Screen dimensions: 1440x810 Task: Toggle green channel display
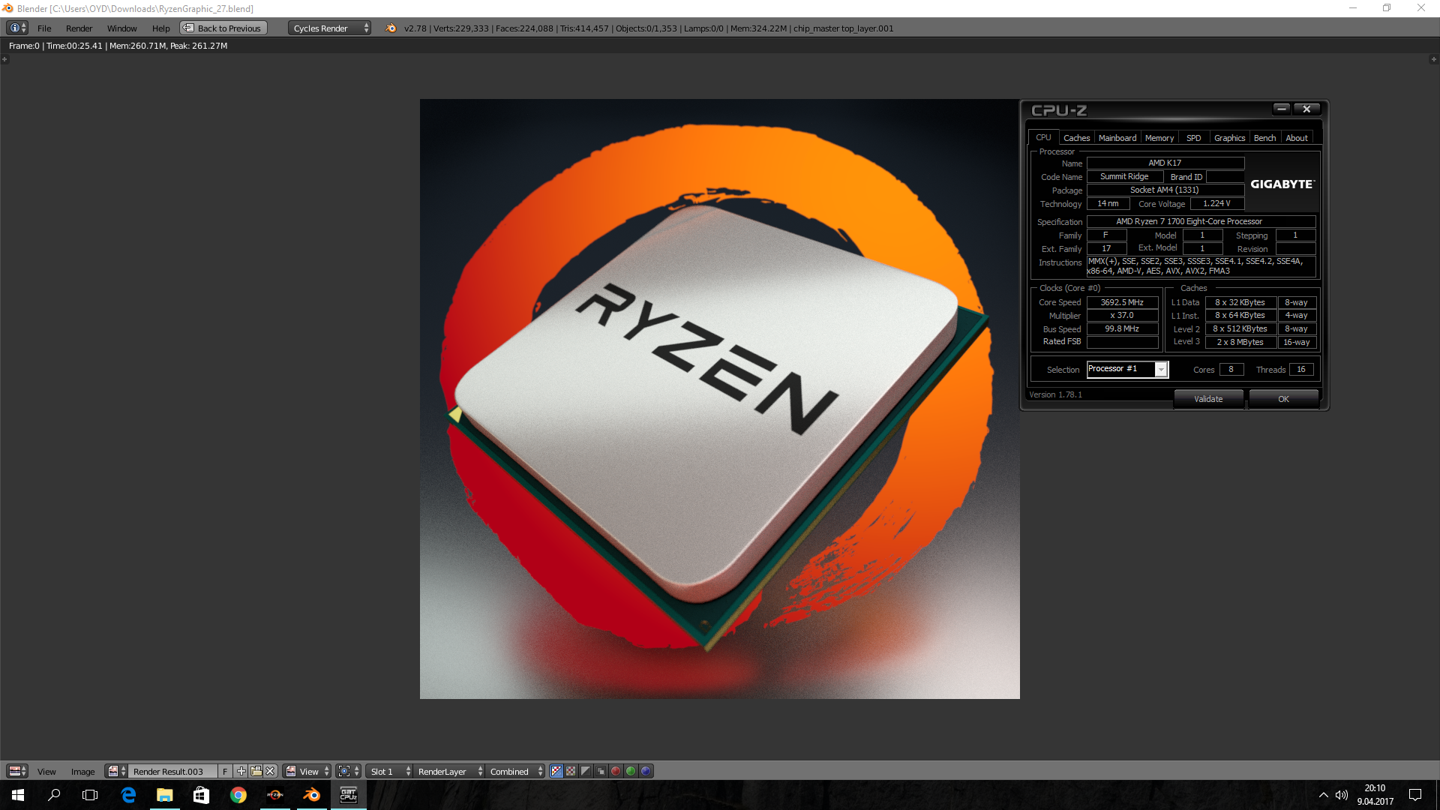(x=631, y=771)
